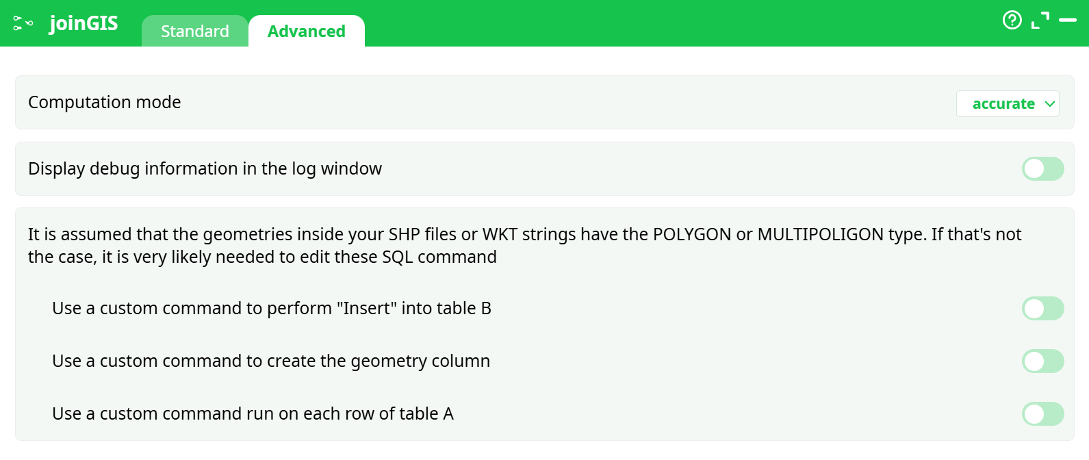The image size is (1089, 460).
Task: Select the Advanced tab
Action: (x=306, y=31)
